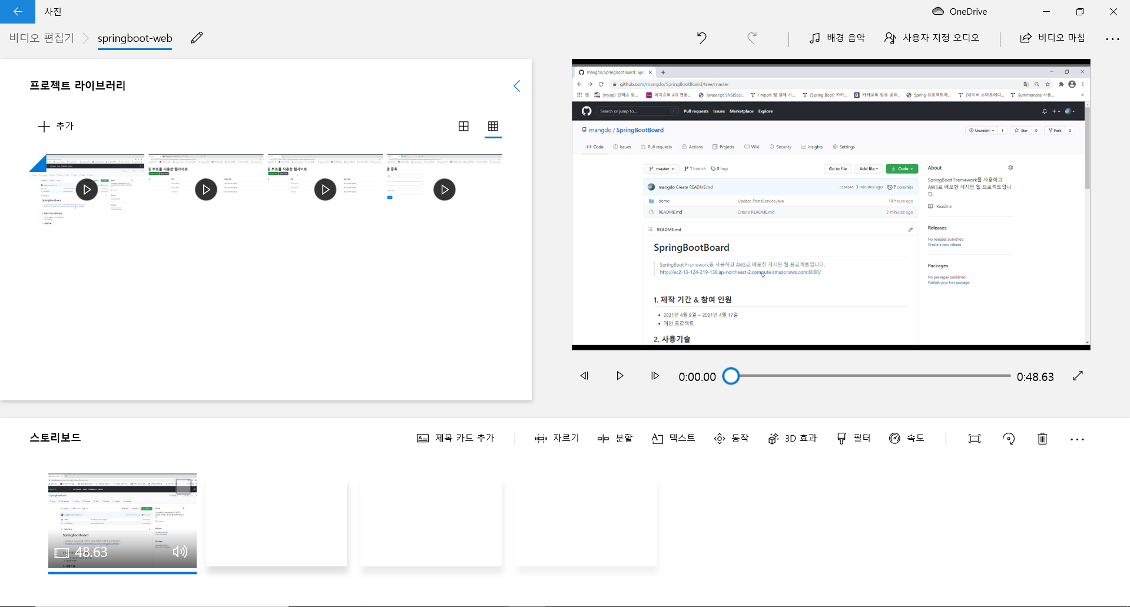Click the springboot-web project name

135,38
